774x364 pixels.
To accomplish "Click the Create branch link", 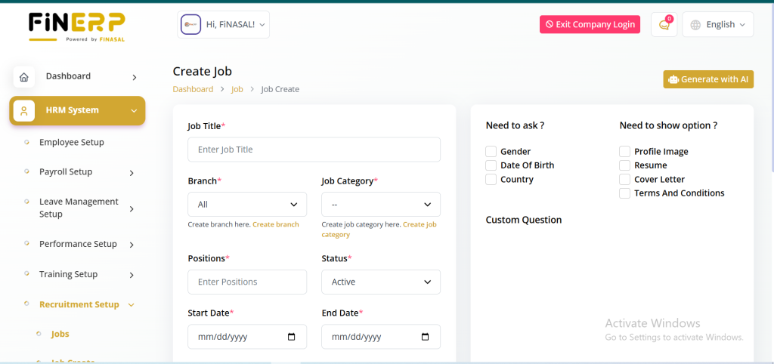I will (x=276, y=224).
